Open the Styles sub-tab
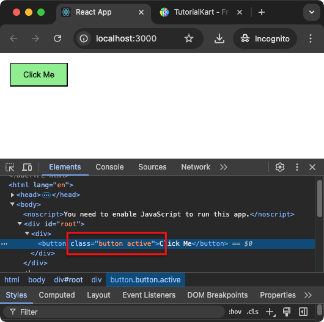The image size is (324, 322). pyautogui.click(x=17, y=295)
